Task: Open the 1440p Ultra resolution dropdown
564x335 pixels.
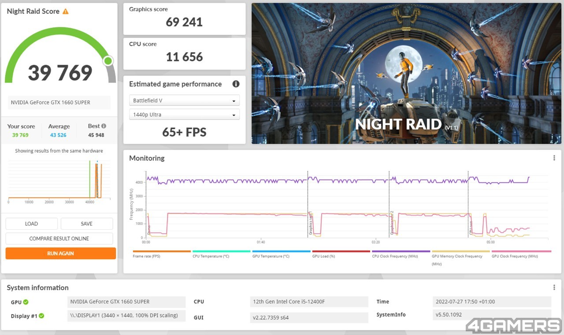Action: 184,115
